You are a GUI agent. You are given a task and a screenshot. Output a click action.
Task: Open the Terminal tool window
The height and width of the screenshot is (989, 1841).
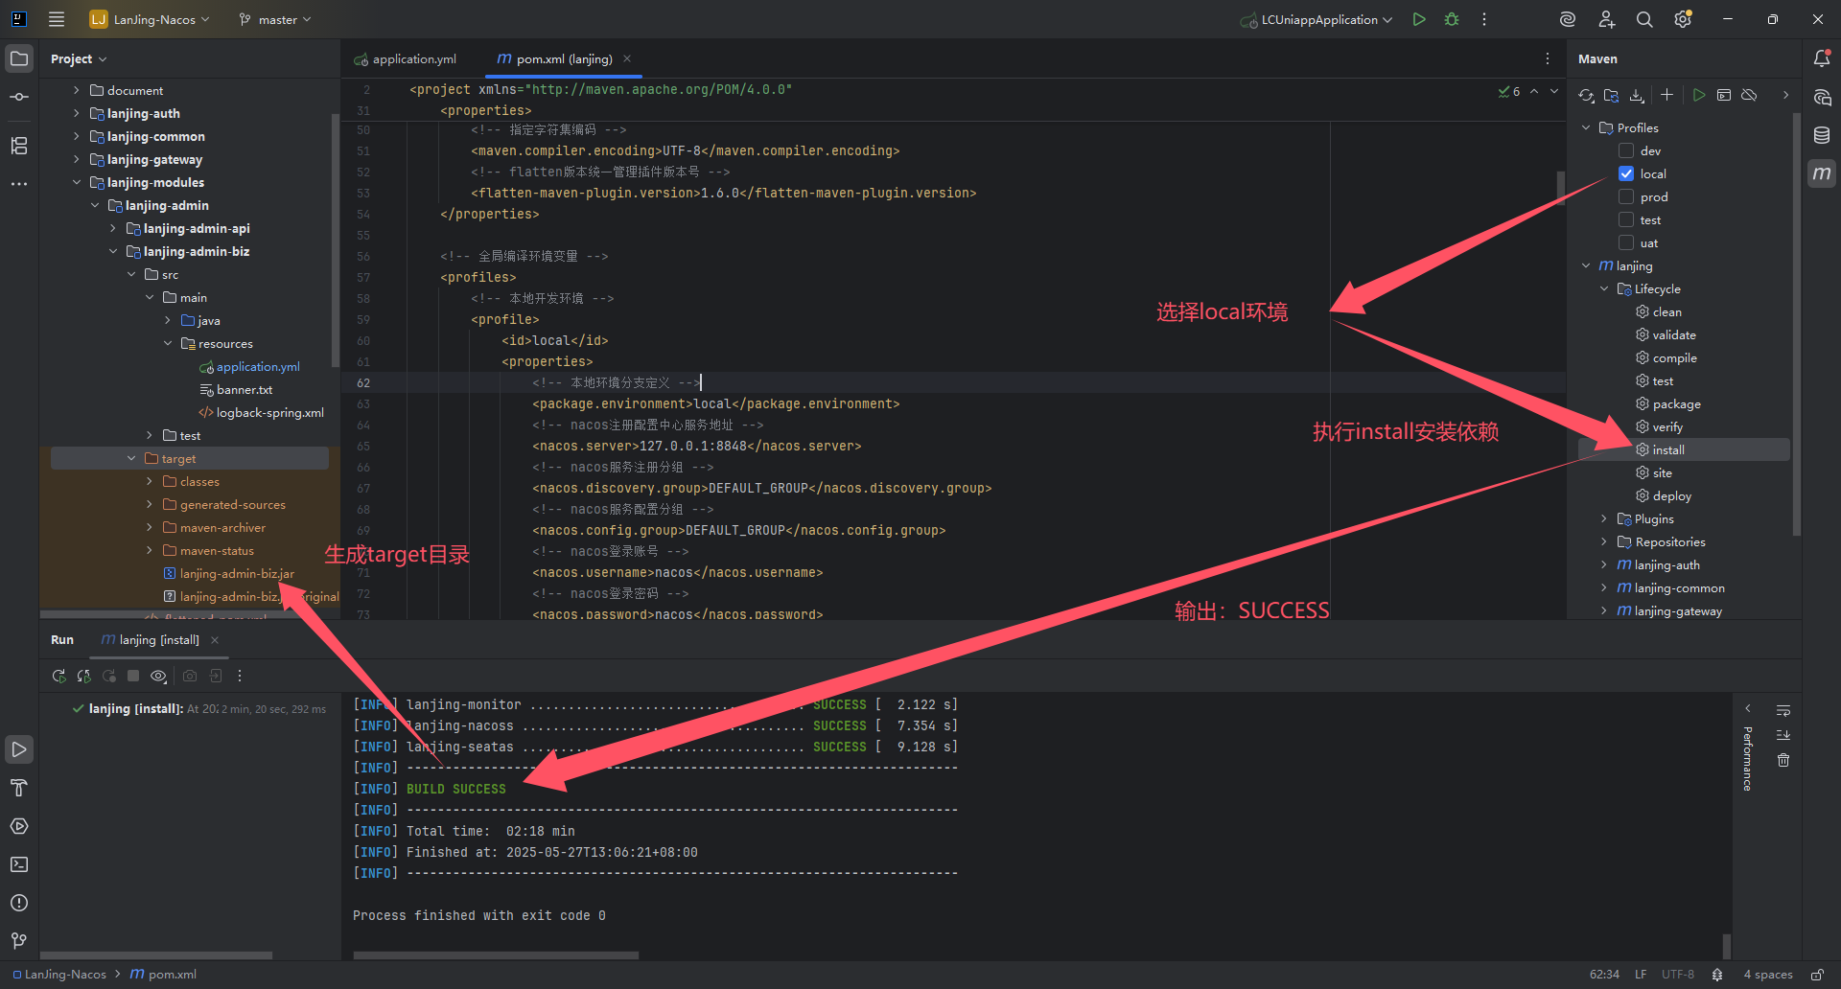(19, 864)
